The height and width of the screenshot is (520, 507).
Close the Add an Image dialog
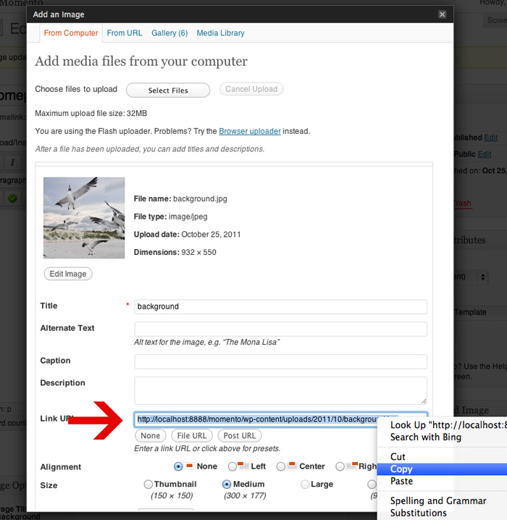[442, 14]
